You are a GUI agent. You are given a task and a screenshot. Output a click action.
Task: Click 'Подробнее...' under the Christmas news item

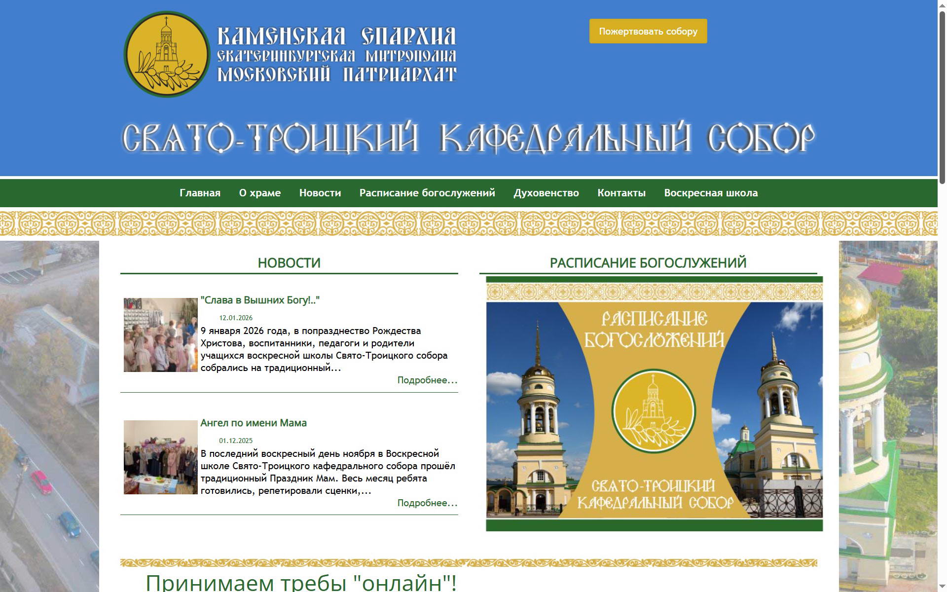(427, 380)
